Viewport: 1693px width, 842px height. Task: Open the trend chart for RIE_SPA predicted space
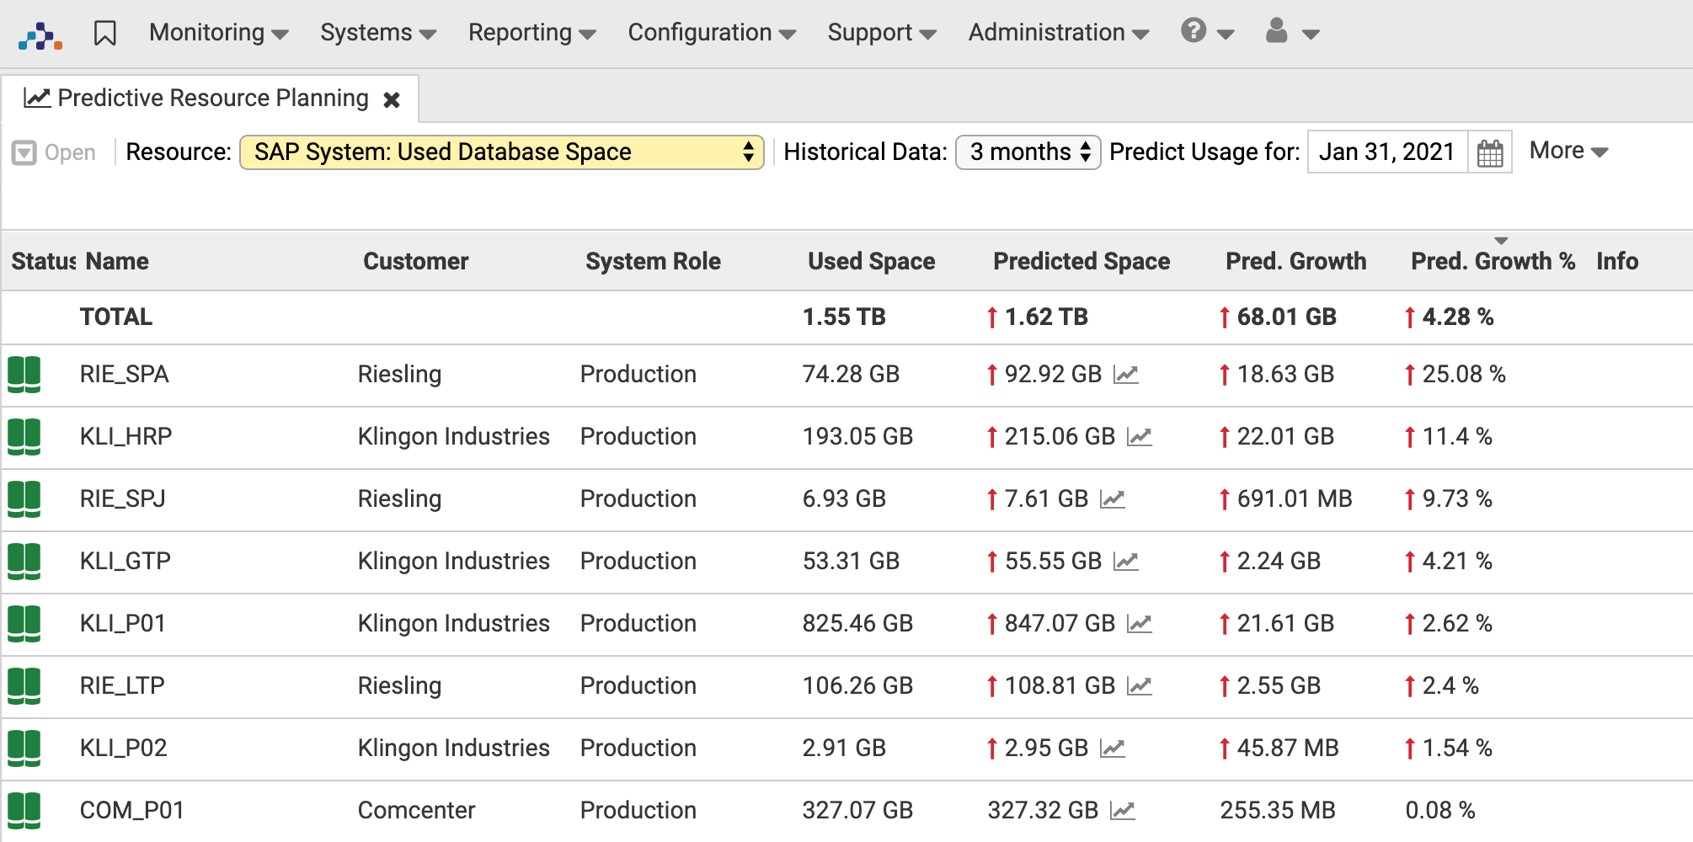[1129, 376]
